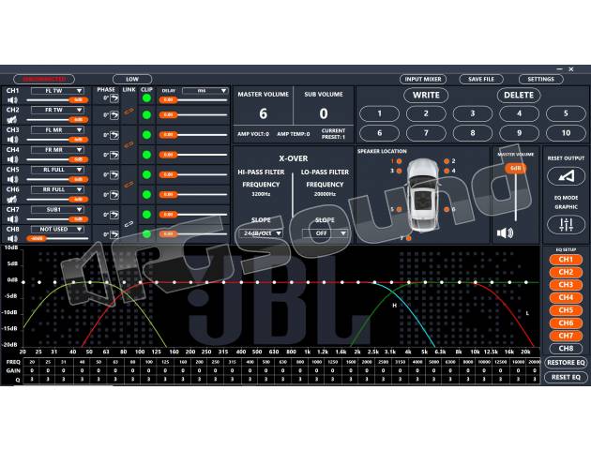Select CH1 in EQ Setup
The height and width of the screenshot is (450, 591).
click(x=566, y=260)
